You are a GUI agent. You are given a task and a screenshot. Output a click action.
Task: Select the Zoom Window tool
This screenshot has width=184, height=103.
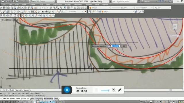57,8
